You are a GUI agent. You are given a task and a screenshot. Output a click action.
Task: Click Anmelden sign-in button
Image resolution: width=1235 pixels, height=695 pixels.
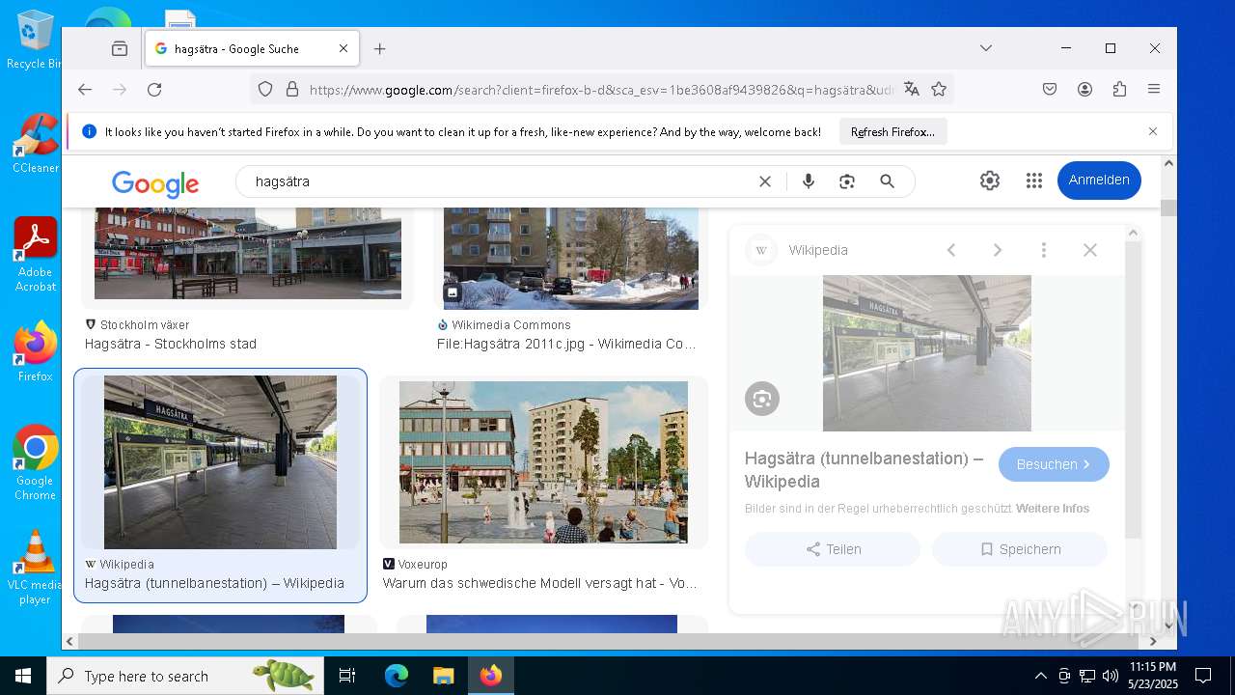(x=1099, y=181)
